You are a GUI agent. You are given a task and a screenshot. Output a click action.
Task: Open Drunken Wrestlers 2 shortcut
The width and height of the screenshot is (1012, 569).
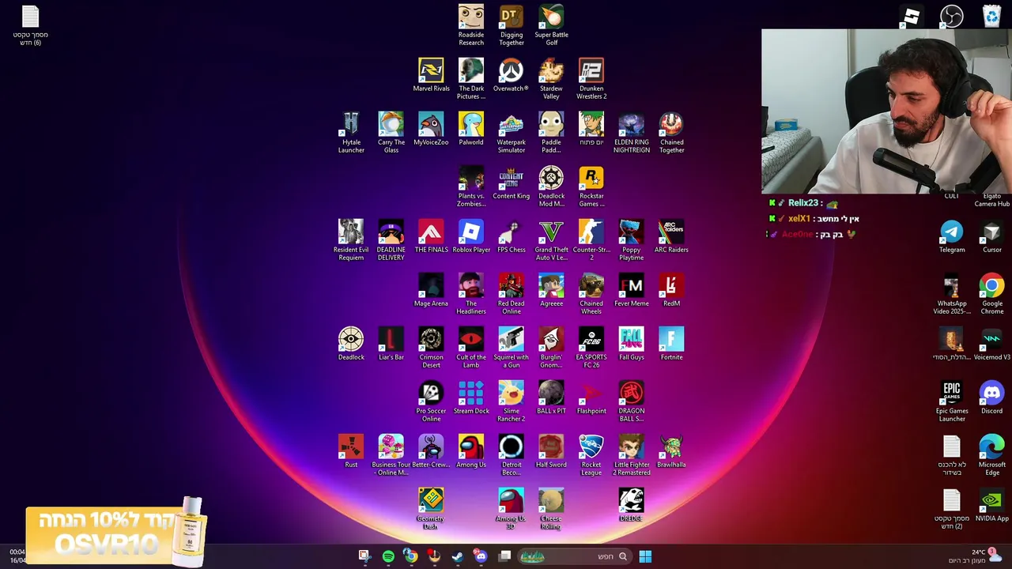591,78
